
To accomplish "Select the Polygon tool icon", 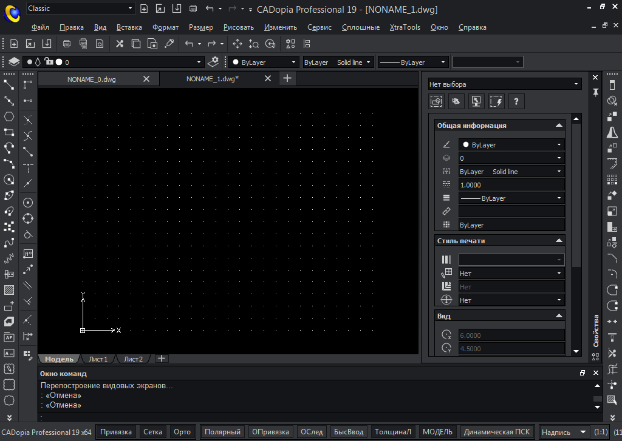I will pyautogui.click(x=9, y=116).
